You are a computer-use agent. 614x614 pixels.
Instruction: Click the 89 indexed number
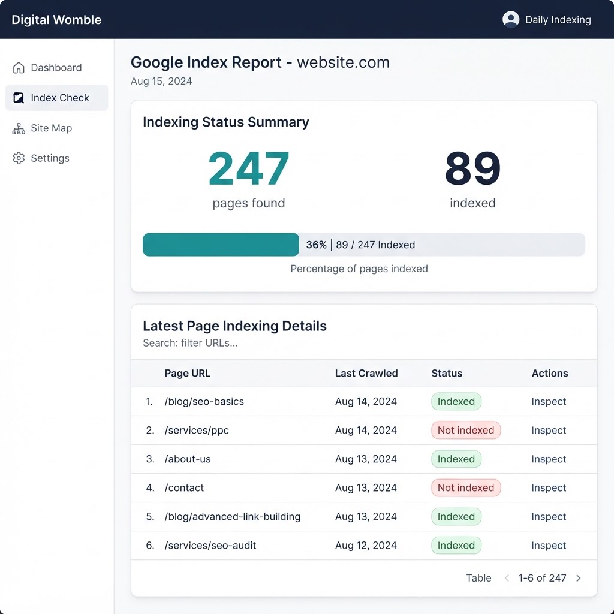(472, 168)
